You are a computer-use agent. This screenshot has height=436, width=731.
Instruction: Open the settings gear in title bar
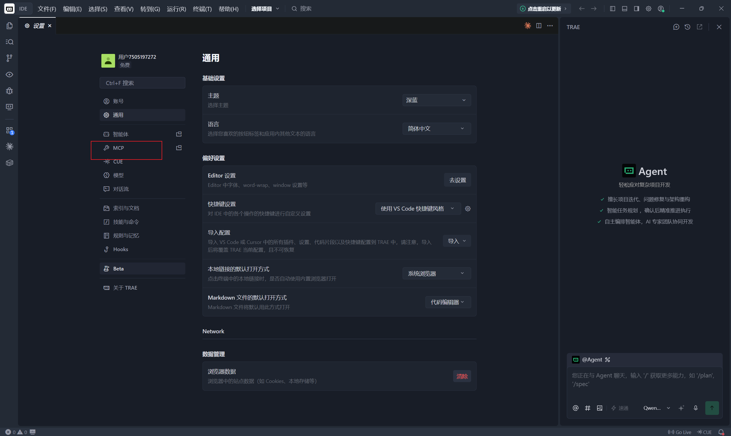[x=648, y=9]
